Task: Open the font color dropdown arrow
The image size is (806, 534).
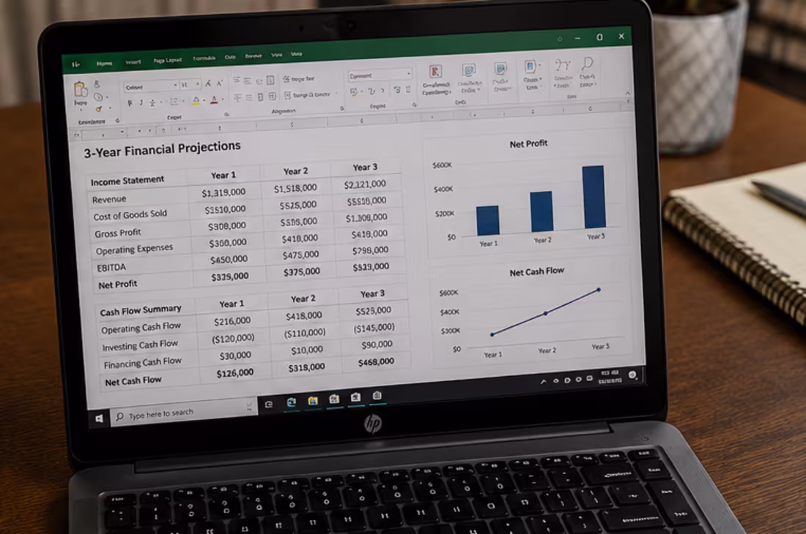Action: (x=222, y=99)
